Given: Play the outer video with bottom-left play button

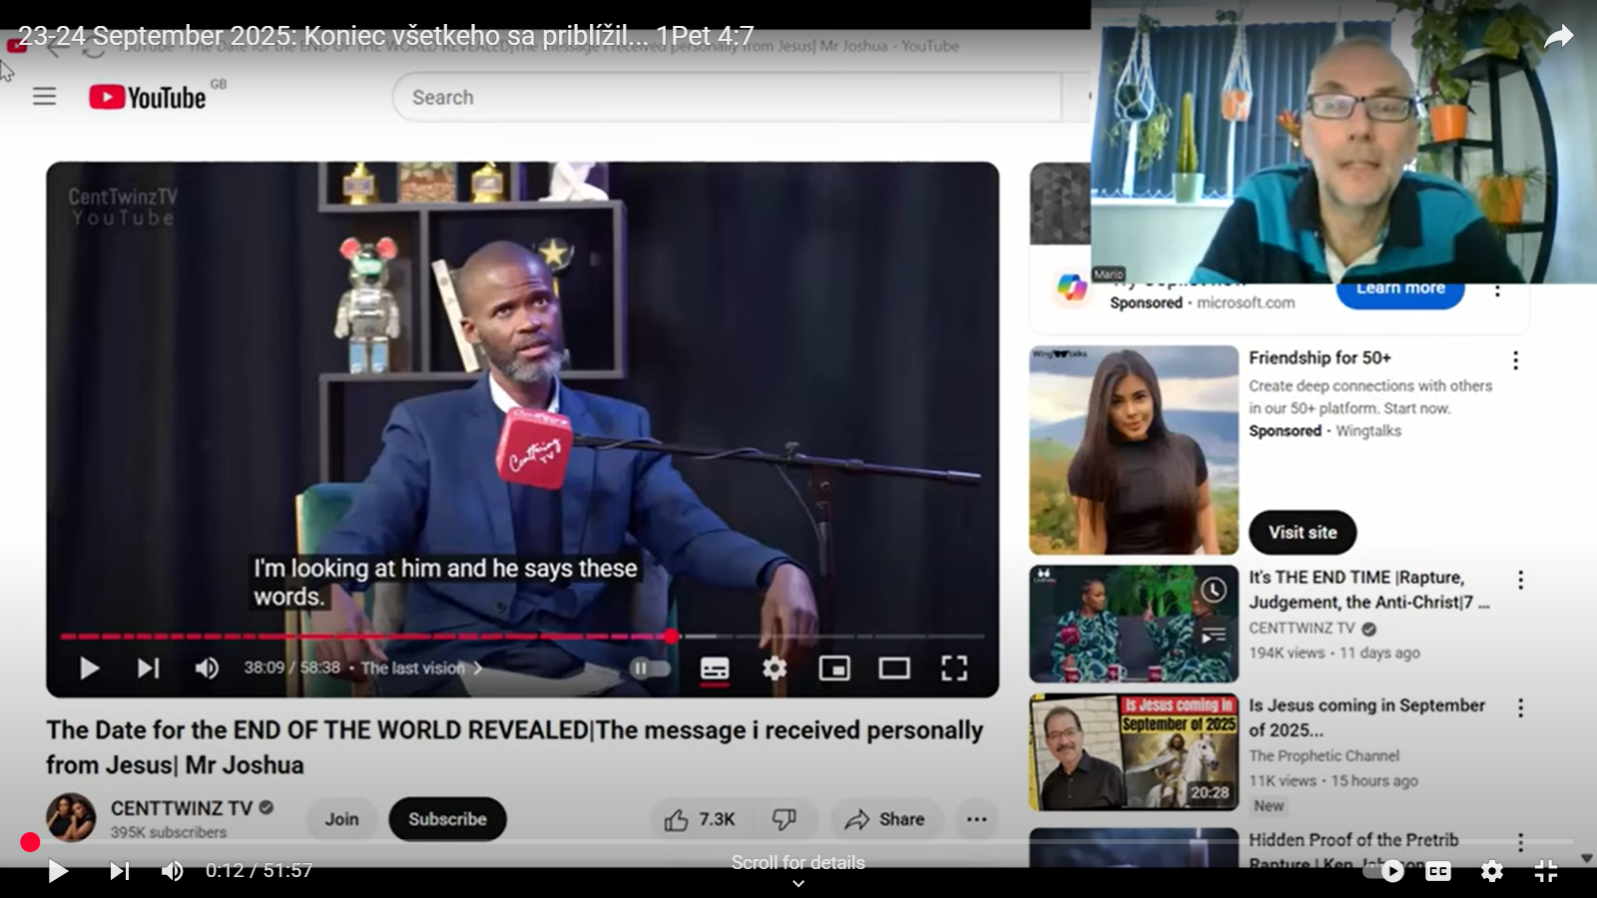Looking at the screenshot, I should 58,871.
